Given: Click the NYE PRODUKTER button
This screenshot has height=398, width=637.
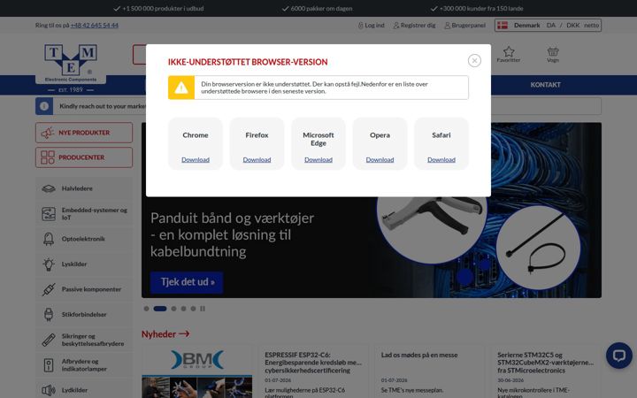Looking at the screenshot, I should pos(84,133).
